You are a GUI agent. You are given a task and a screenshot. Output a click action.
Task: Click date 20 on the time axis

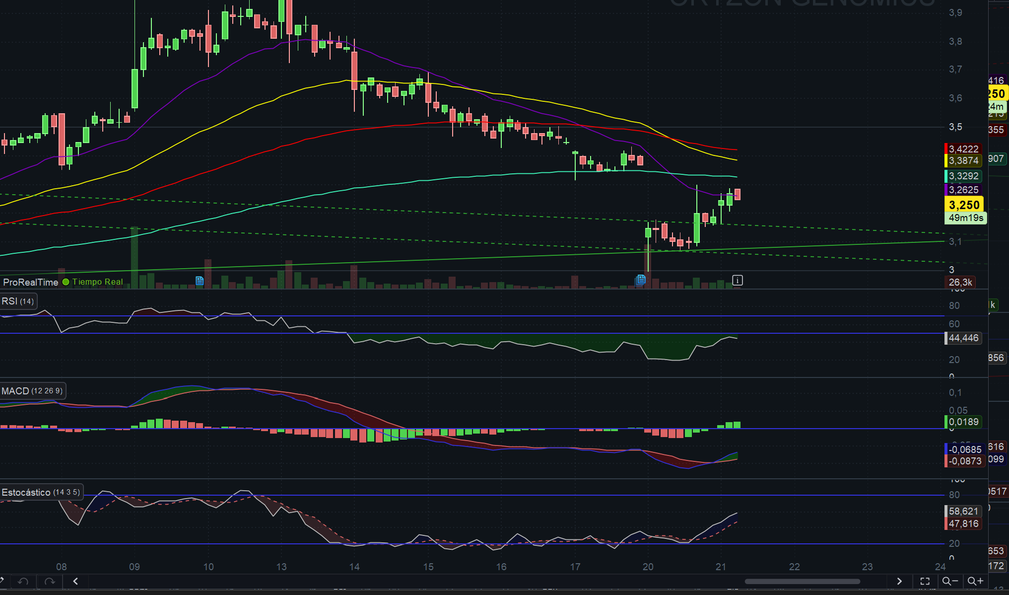[x=648, y=567]
